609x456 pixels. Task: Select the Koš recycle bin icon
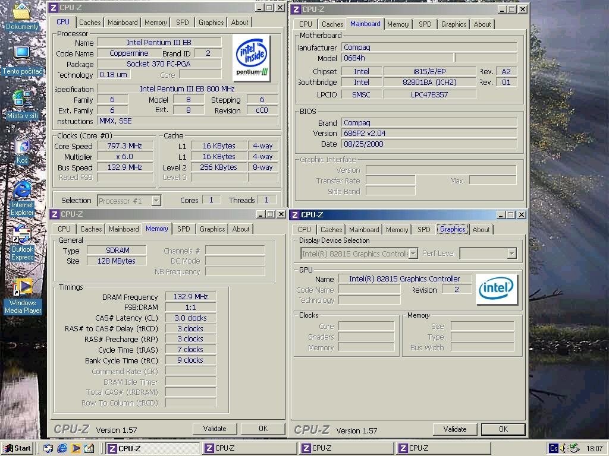pyautogui.click(x=22, y=150)
